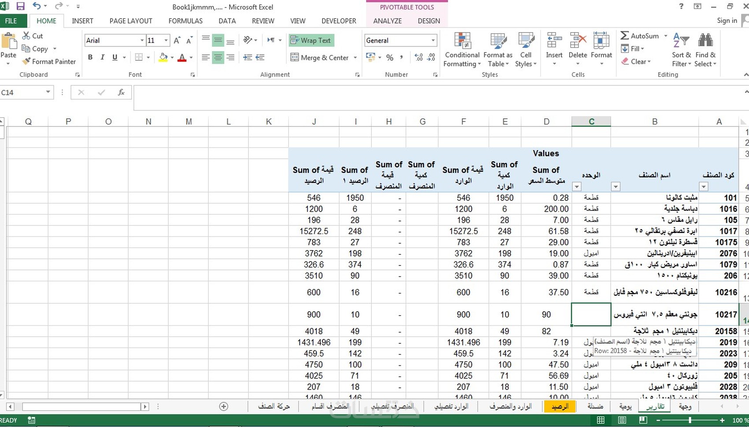749x427 pixels.
Task: Apply borders using the borders icon
Action: (139, 57)
